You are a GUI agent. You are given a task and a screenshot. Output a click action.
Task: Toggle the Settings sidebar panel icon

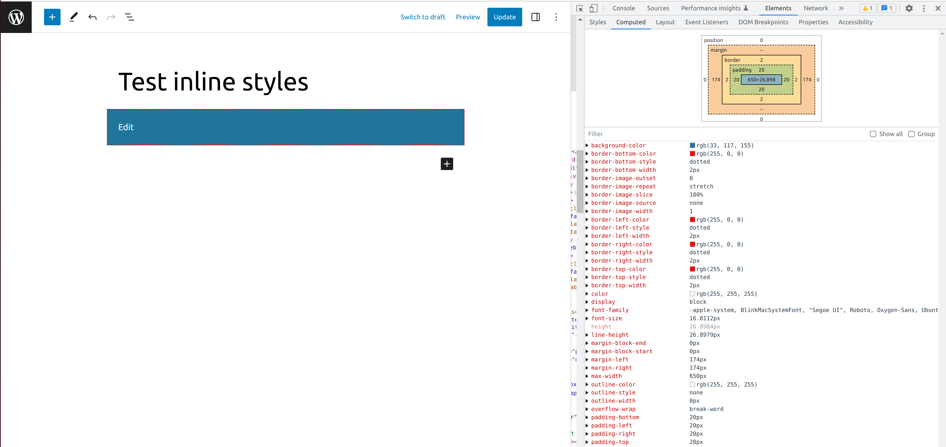click(535, 17)
